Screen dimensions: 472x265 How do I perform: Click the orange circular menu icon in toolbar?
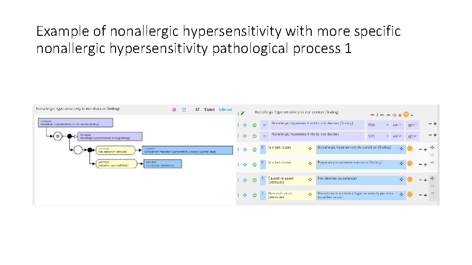click(406, 114)
